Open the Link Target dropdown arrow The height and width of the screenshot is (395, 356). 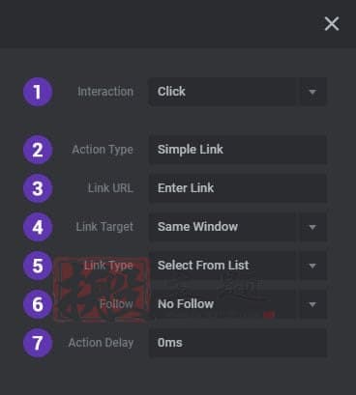pyautogui.click(x=312, y=227)
